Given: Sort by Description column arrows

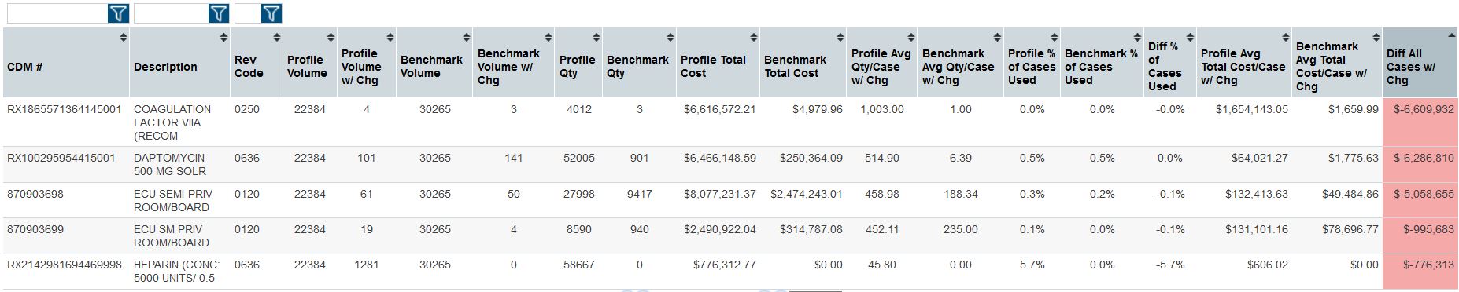Looking at the screenshot, I should pos(223,37).
